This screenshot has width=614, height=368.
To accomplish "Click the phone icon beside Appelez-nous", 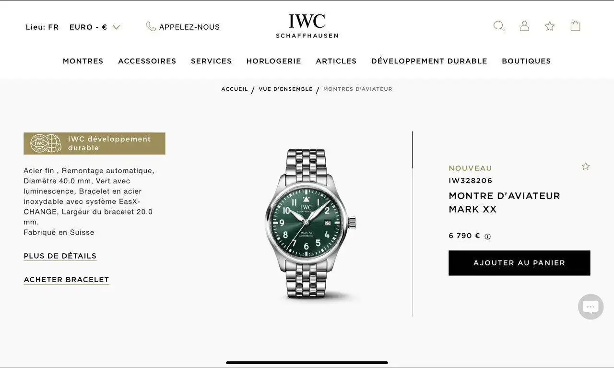I will [151, 26].
